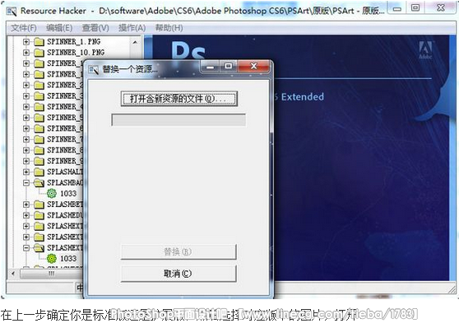Screen dimensions: 459x328
Task: Select the SPINNER_5 label in the tree
Action: pyautogui.click(x=65, y=118)
